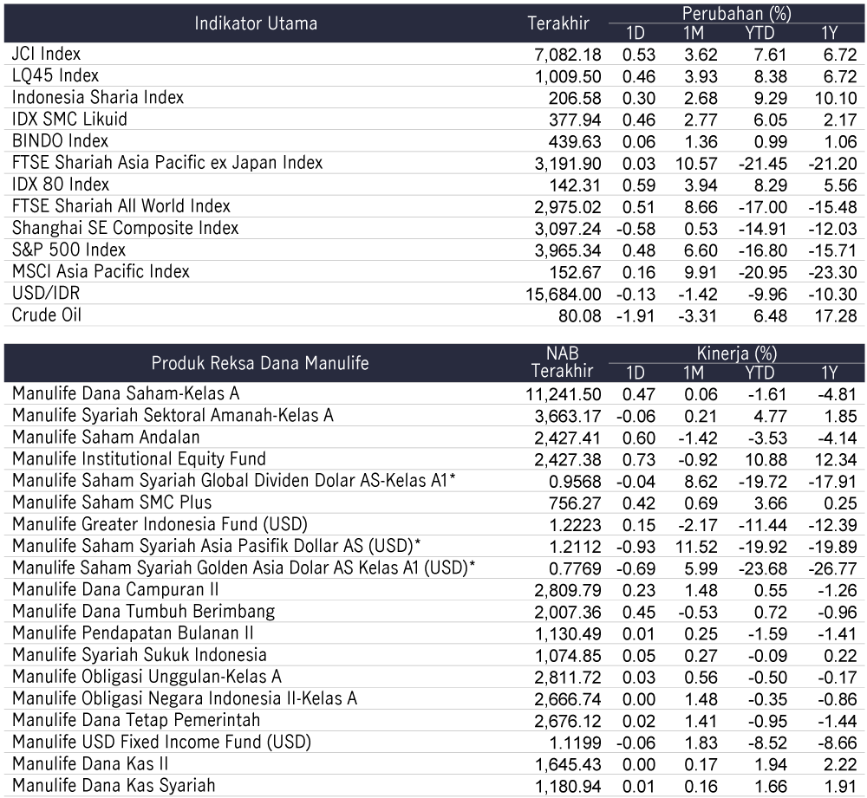Click 'MSCI Asia Pacific Index' label
The width and height of the screenshot is (867, 798).
(x=101, y=271)
